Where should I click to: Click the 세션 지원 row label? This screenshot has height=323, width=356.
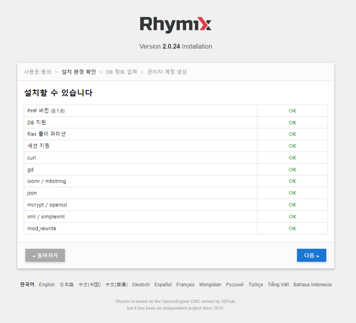(x=38, y=146)
